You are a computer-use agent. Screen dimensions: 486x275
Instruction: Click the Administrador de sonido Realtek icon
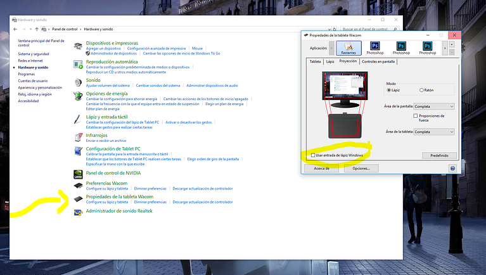[78, 211]
